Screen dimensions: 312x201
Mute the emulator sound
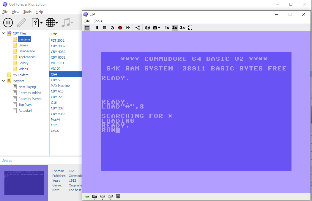147,28
